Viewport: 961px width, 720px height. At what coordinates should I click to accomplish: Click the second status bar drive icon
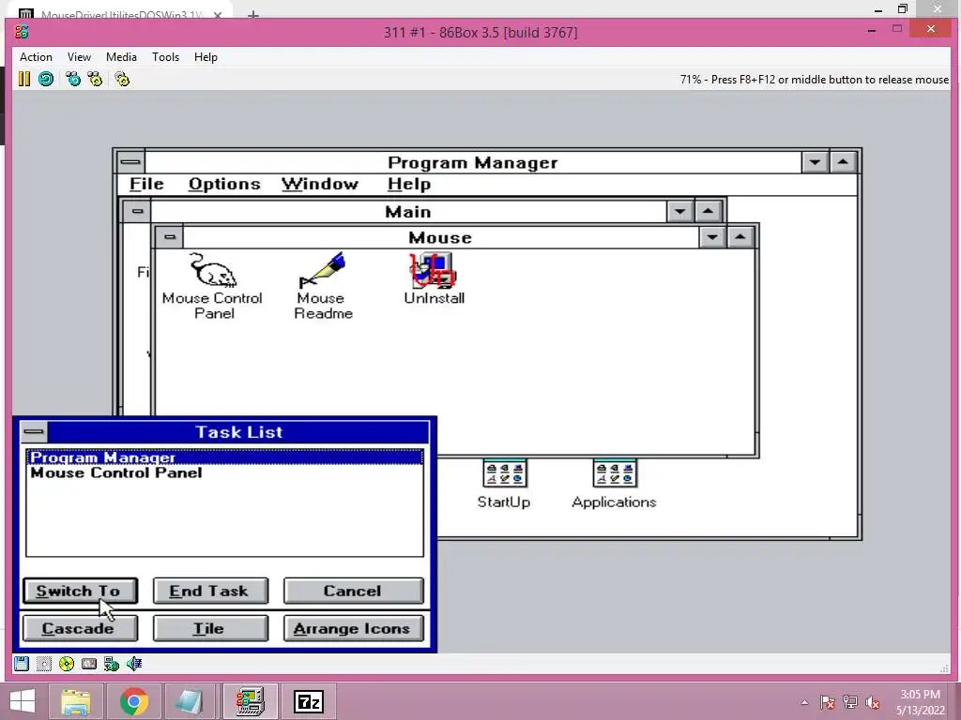(43, 664)
